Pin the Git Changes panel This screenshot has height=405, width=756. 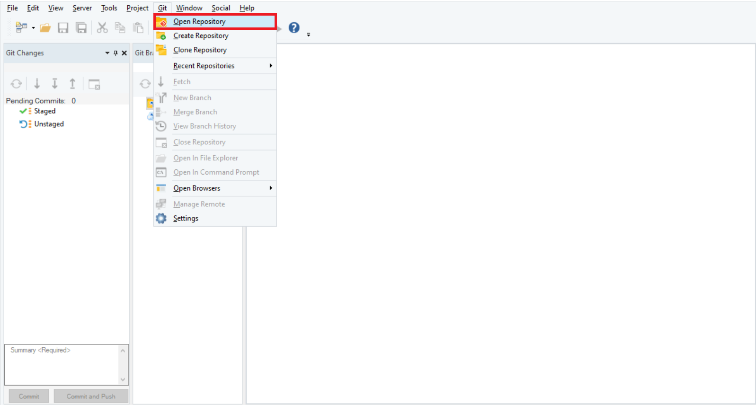coord(116,53)
